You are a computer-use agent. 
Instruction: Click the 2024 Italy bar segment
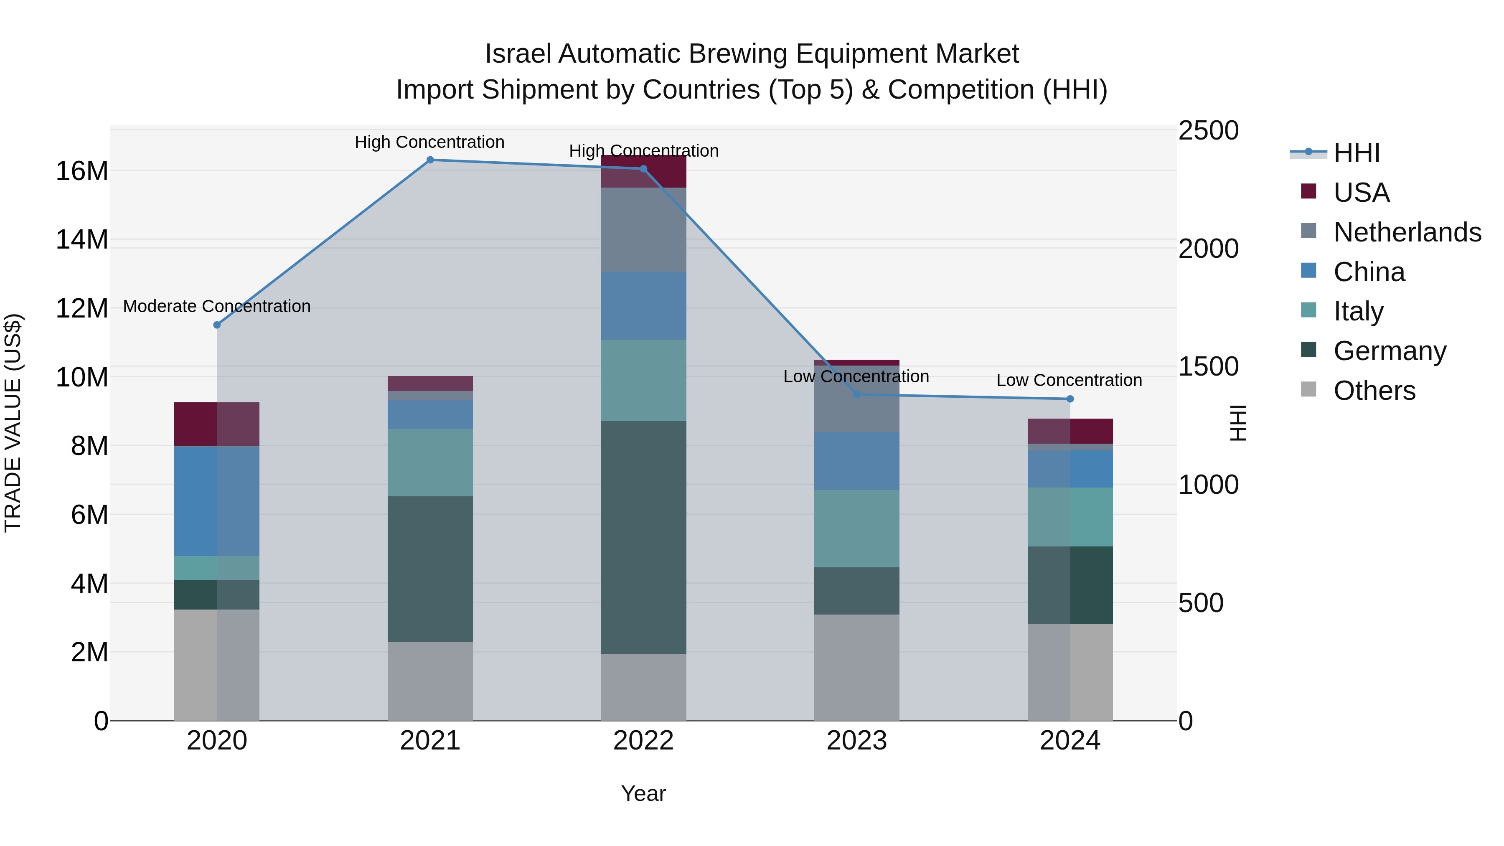click(1070, 517)
